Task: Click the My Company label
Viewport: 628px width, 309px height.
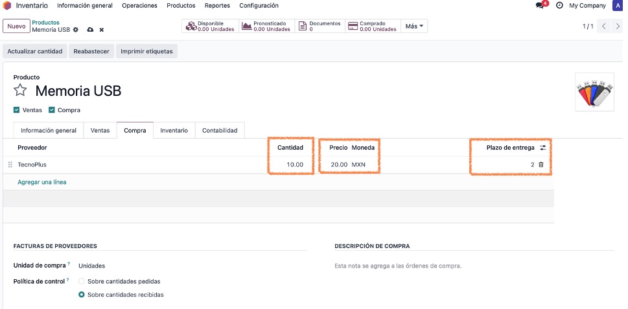Action: (587, 6)
